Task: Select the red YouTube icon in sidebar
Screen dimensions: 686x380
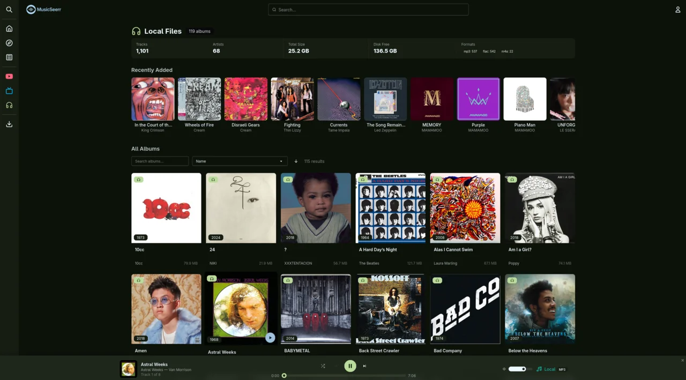Action: 9,76
